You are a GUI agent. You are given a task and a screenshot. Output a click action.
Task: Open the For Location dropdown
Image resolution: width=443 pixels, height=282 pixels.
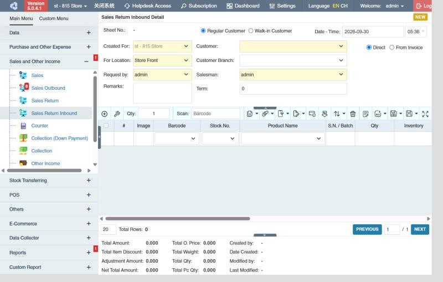(162, 60)
